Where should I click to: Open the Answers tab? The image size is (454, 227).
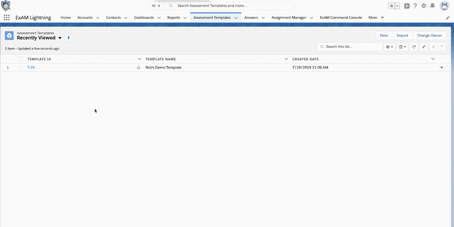coord(251,18)
